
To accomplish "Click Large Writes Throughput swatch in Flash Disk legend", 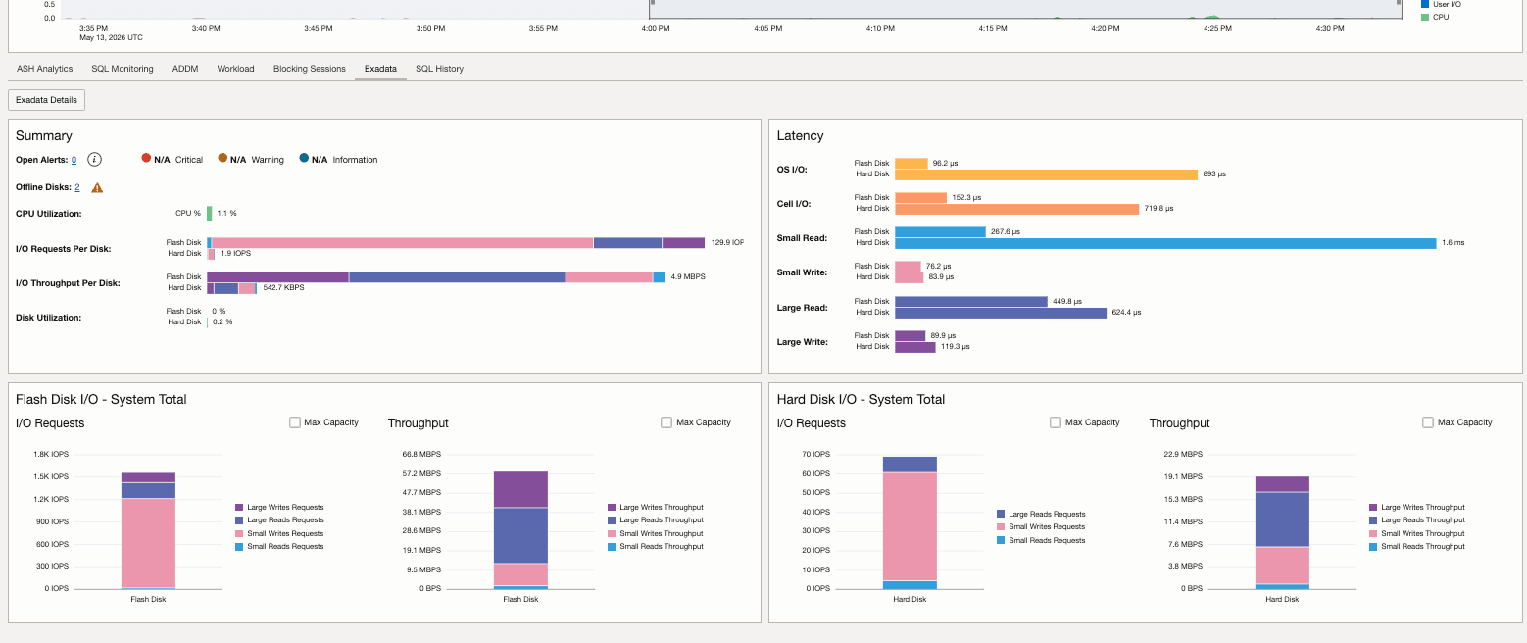I will tap(612, 508).
